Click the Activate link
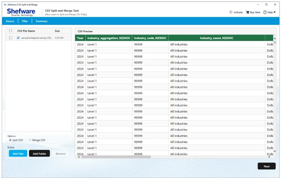The width and height of the screenshot is (281, 178). point(238,12)
